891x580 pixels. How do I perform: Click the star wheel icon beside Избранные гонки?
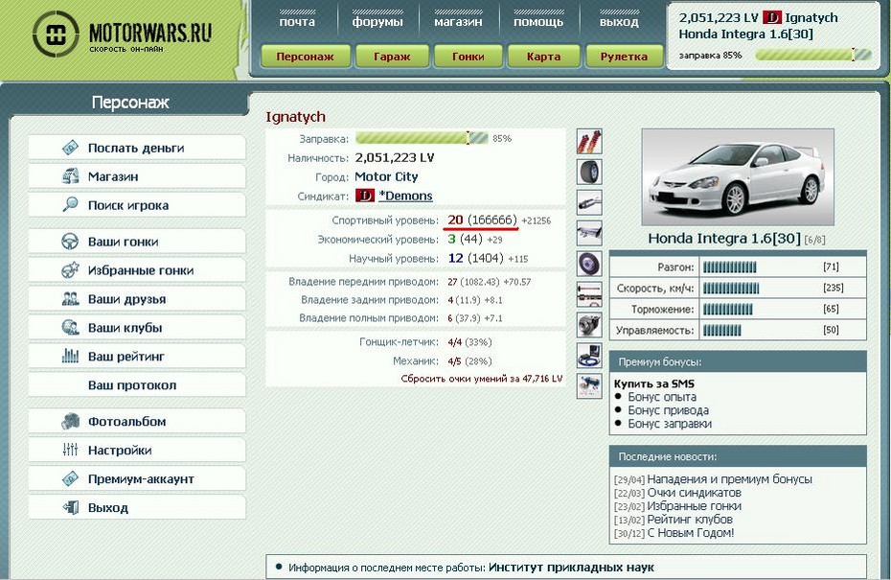coord(70,270)
